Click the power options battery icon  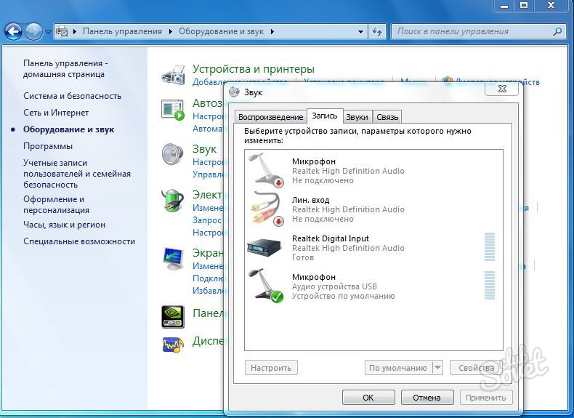(172, 201)
